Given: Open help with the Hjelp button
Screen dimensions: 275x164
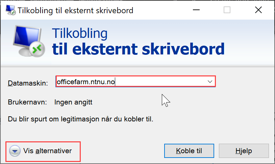Looking at the screenshot, I should coord(244,151).
